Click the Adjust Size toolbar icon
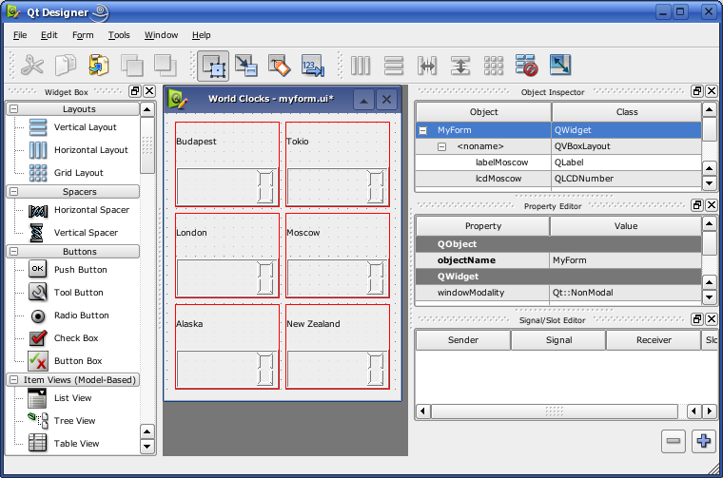 pos(560,65)
